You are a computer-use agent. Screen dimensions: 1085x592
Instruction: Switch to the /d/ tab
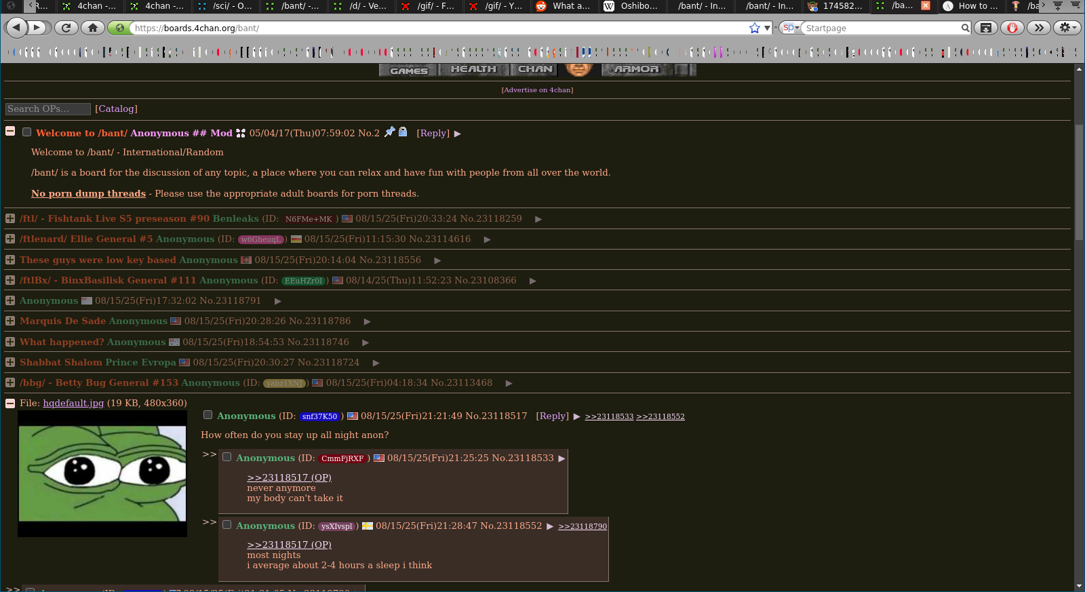(x=362, y=6)
